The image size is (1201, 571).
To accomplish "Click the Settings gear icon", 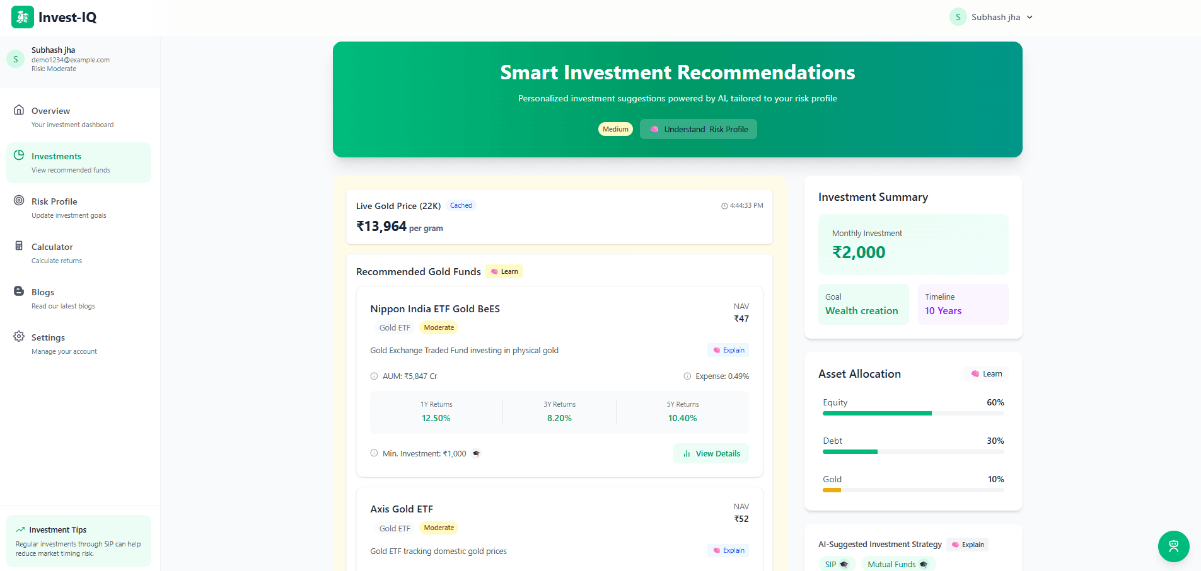I will (x=19, y=336).
